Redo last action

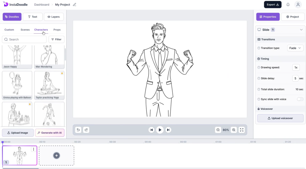click(86, 130)
